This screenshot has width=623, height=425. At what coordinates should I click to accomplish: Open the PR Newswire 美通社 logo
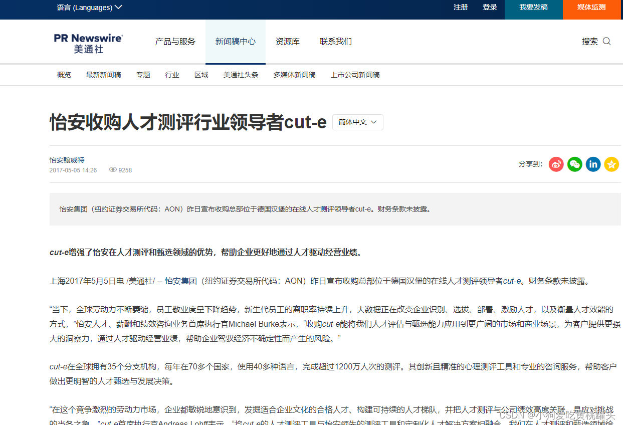tap(88, 43)
